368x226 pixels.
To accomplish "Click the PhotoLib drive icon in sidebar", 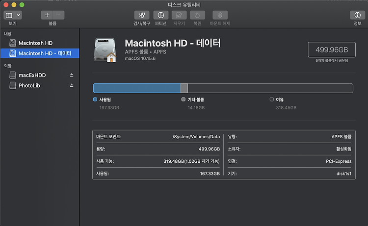I will point(13,86).
